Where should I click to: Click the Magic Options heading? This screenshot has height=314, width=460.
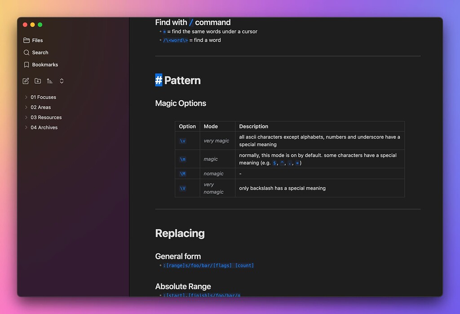click(181, 103)
